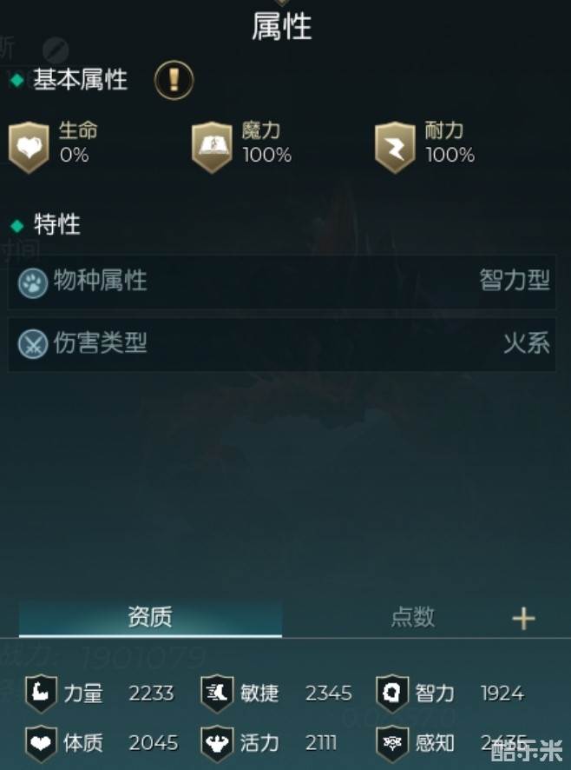Click the 伤害类型 crossed swords icon
Viewport: 571px width, 770px height.
[33, 344]
